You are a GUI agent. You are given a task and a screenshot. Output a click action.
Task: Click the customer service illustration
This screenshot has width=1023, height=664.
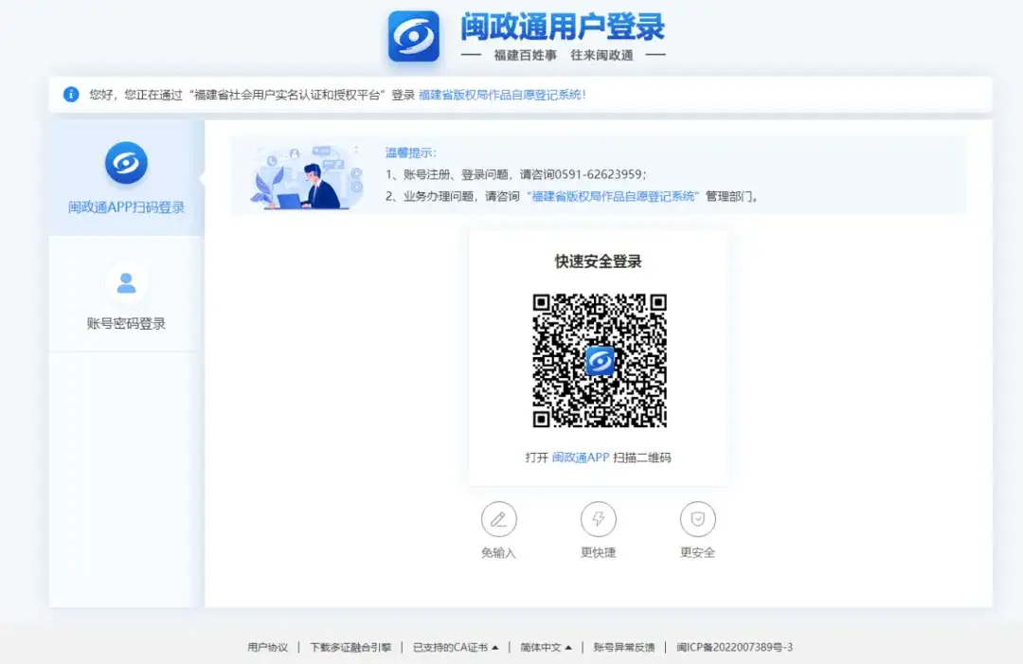(307, 177)
